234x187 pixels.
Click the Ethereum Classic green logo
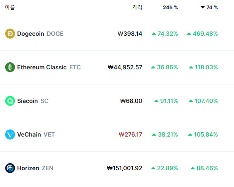point(10,67)
